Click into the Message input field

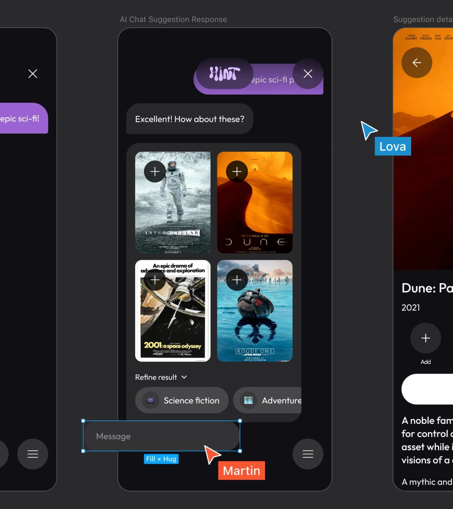pyautogui.click(x=162, y=436)
